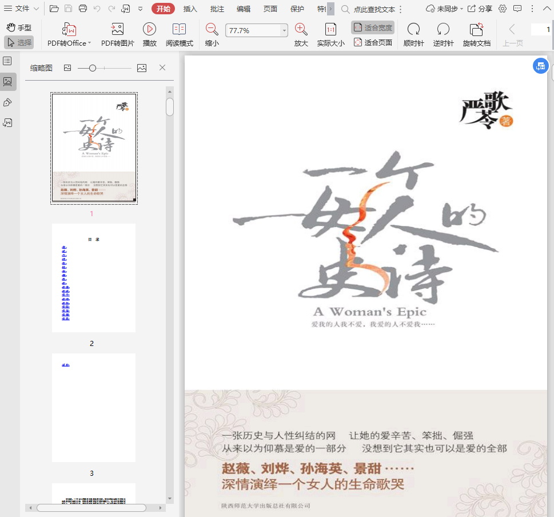Click the small thumbnail size icon
Image resolution: width=554 pixels, height=517 pixels.
point(67,68)
